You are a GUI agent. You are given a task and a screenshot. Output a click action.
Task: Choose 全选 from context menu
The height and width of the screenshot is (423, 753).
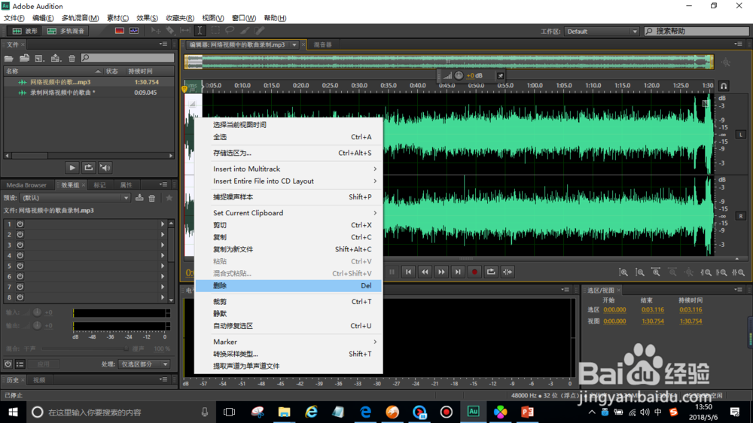[288, 137]
